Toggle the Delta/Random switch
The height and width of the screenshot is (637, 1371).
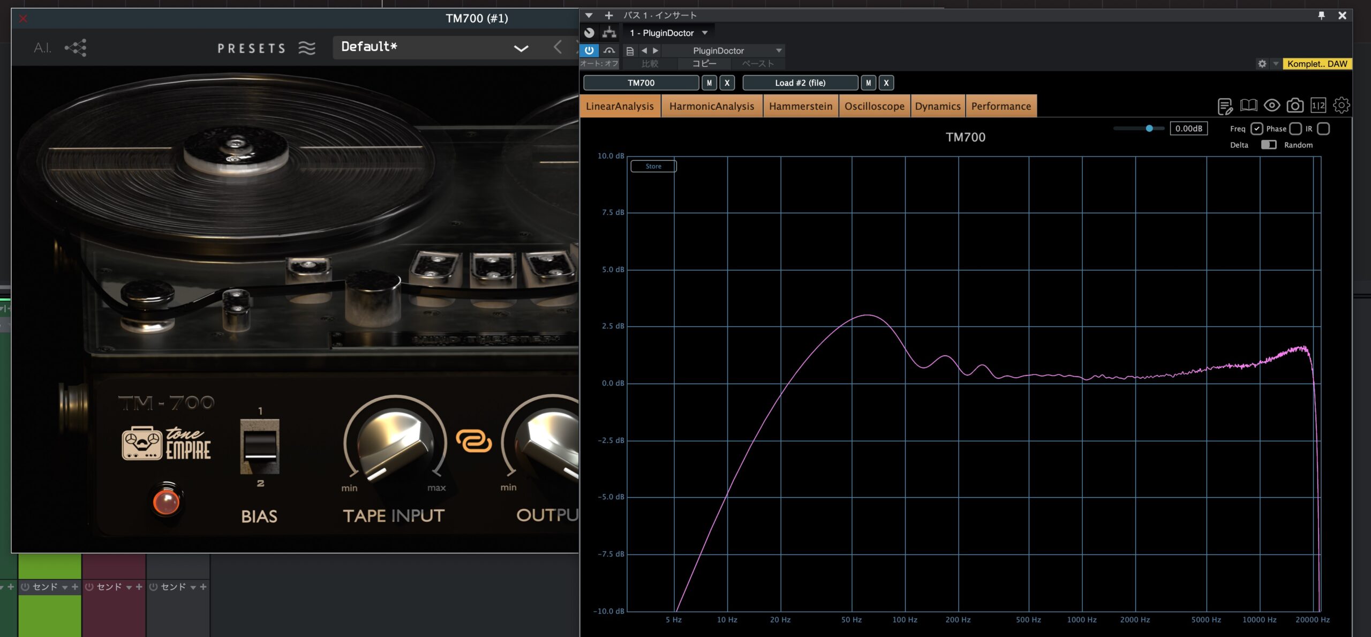(1268, 145)
